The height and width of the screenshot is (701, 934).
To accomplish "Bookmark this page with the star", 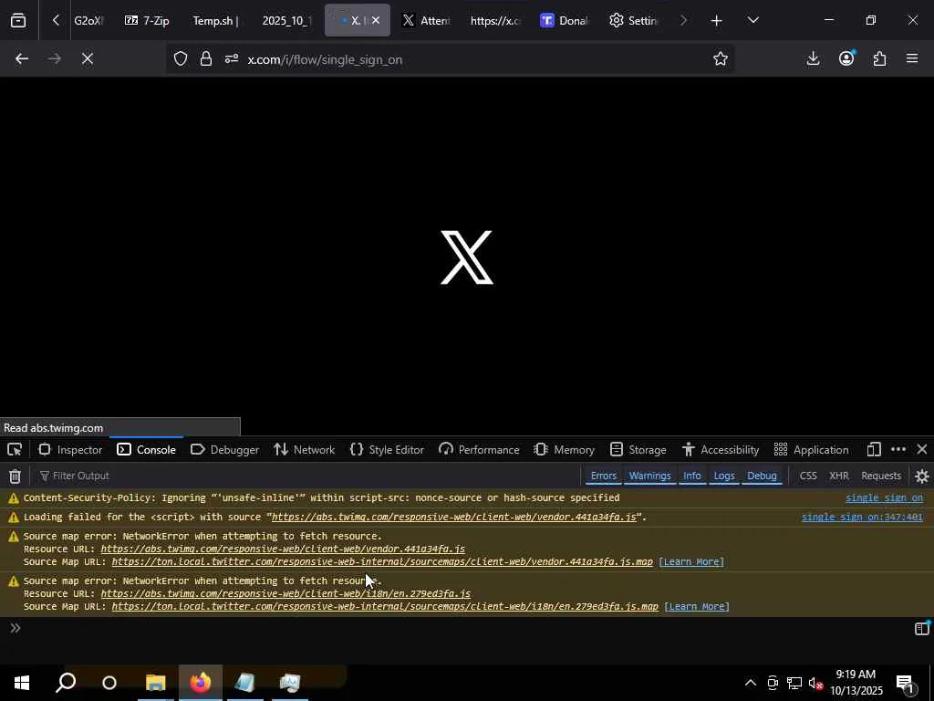I will (x=721, y=58).
